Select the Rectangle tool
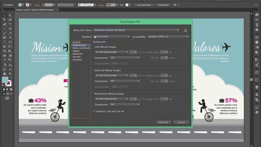The image size is (261, 147). click(10, 29)
